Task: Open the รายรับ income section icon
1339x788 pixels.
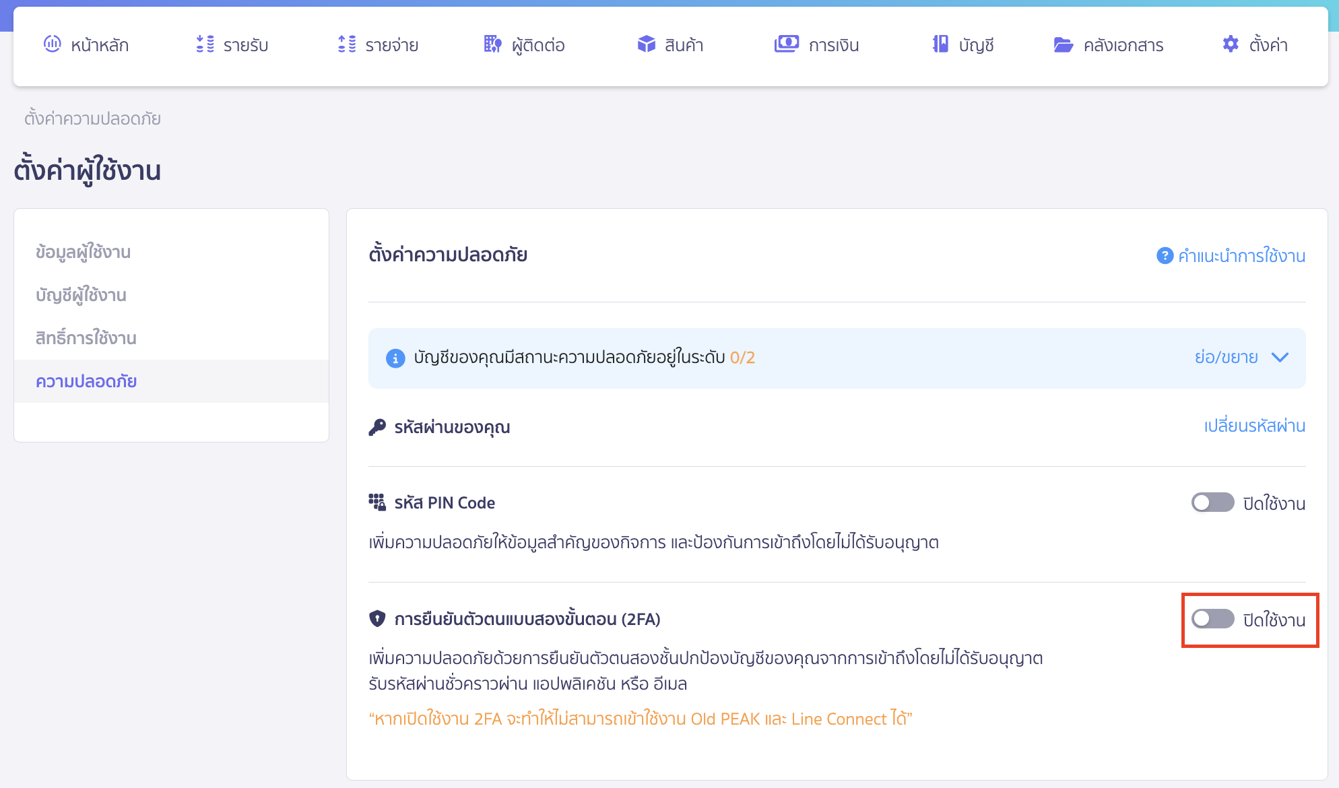Action: coord(204,44)
